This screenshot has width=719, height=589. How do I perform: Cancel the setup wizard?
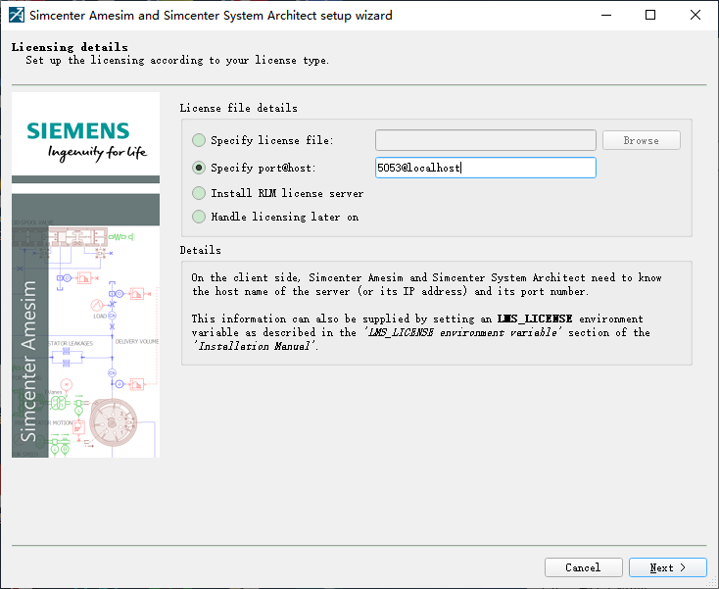tap(583, 567)
